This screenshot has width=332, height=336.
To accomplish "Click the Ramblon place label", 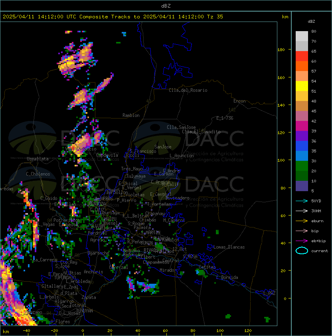I will (131, 115).
